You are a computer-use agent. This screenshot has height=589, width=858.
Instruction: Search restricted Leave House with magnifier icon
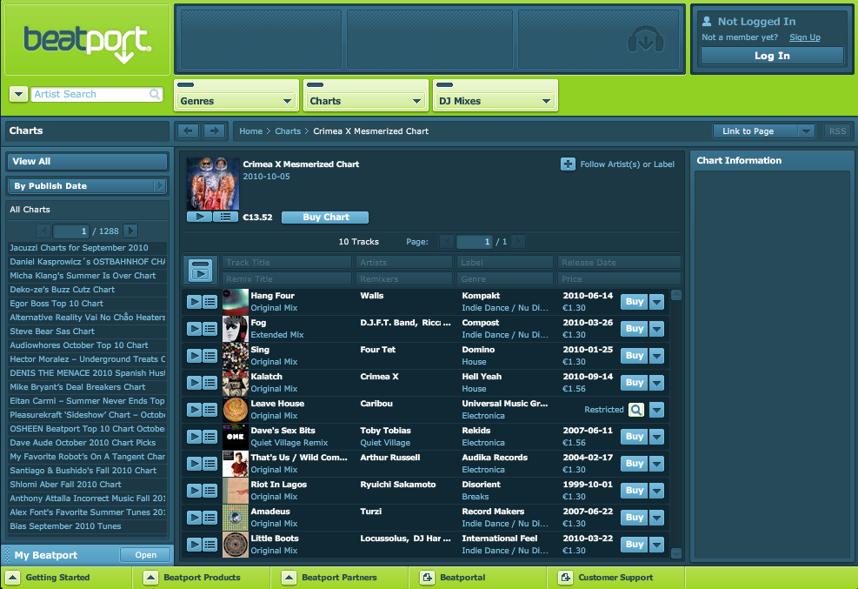point(635,410)
